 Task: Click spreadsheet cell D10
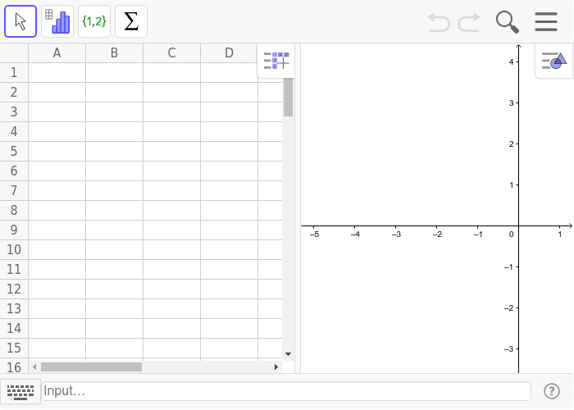[229, 249]
